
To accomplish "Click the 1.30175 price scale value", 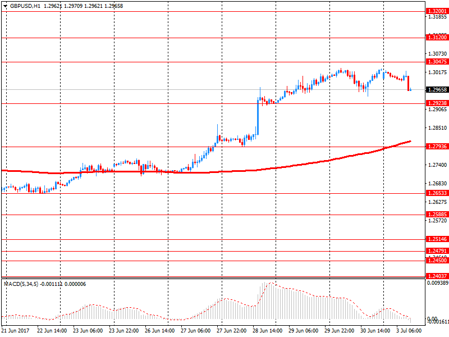I will 437,72.
